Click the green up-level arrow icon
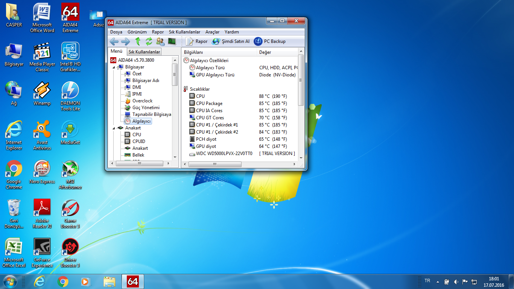 (x=138, y=41)
